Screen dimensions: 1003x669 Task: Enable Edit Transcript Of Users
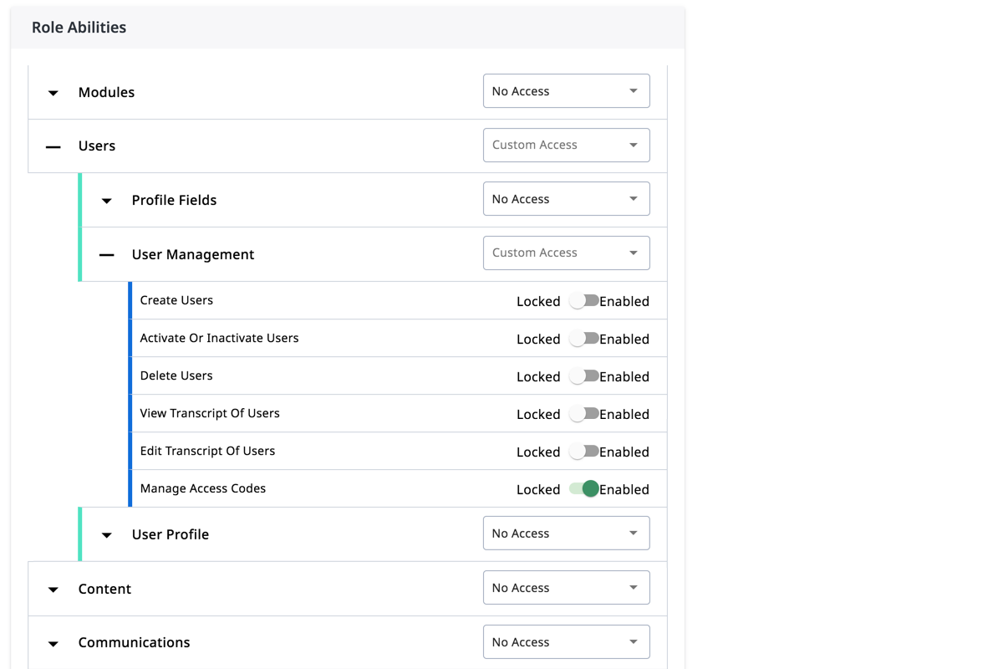586,451
